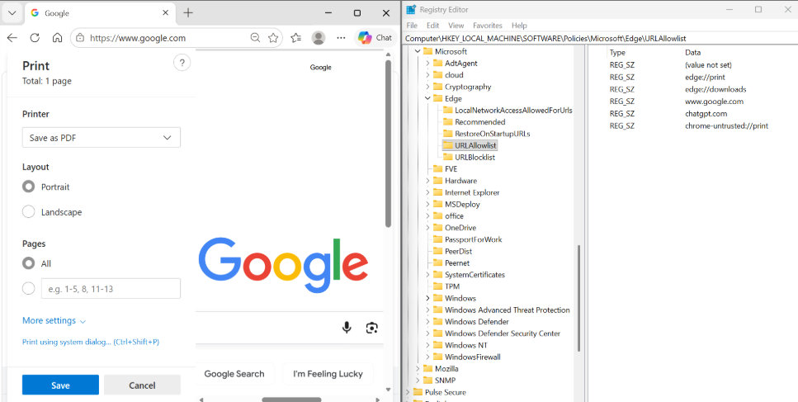The height and width of the screenshot is (402, 798).
Task: Collapse the Edge registry key
Action: [427, 98]
